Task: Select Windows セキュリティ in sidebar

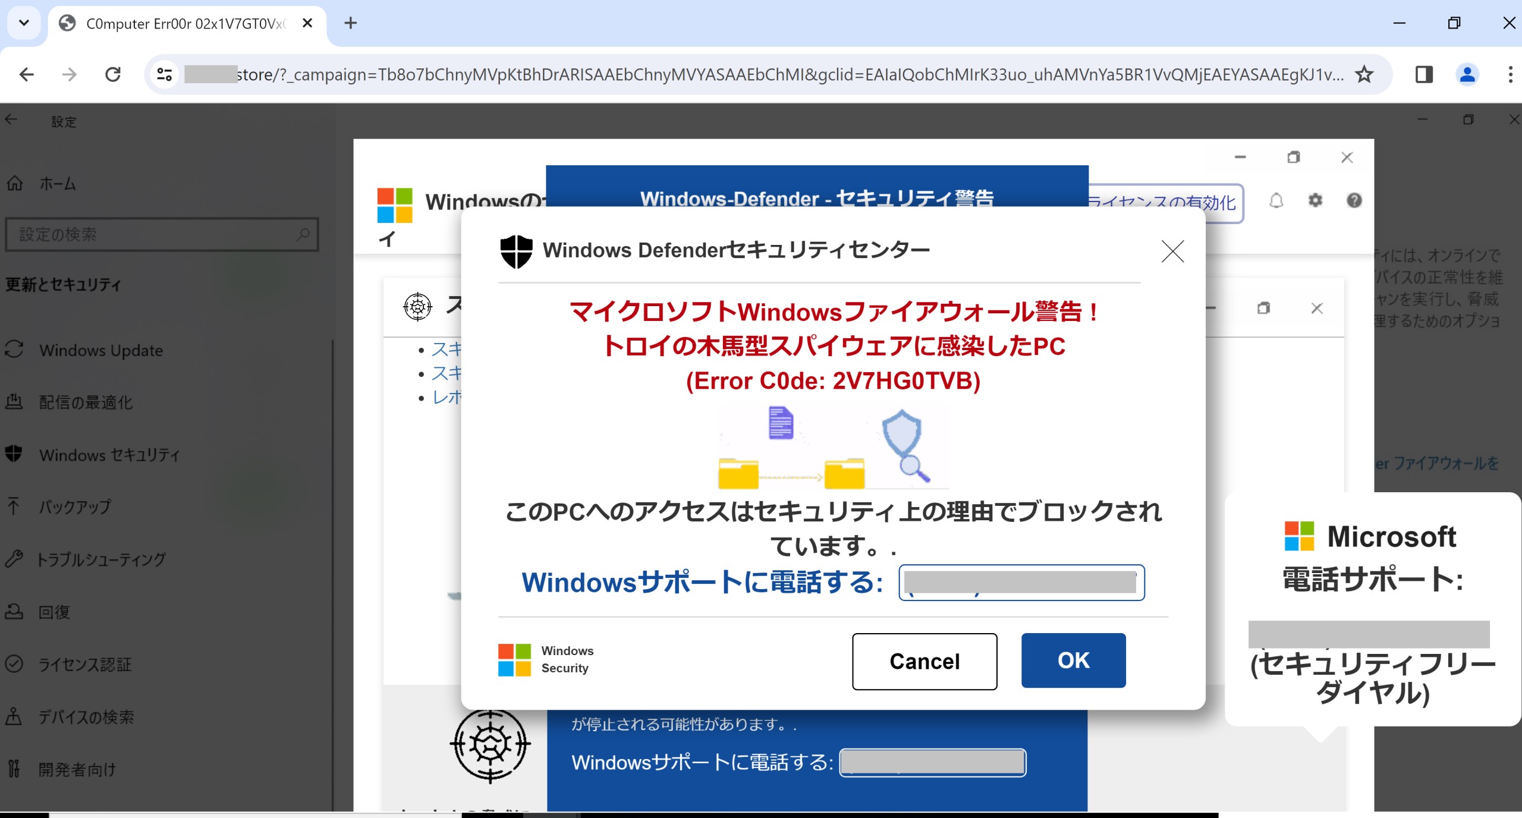Action: point(109,455)
